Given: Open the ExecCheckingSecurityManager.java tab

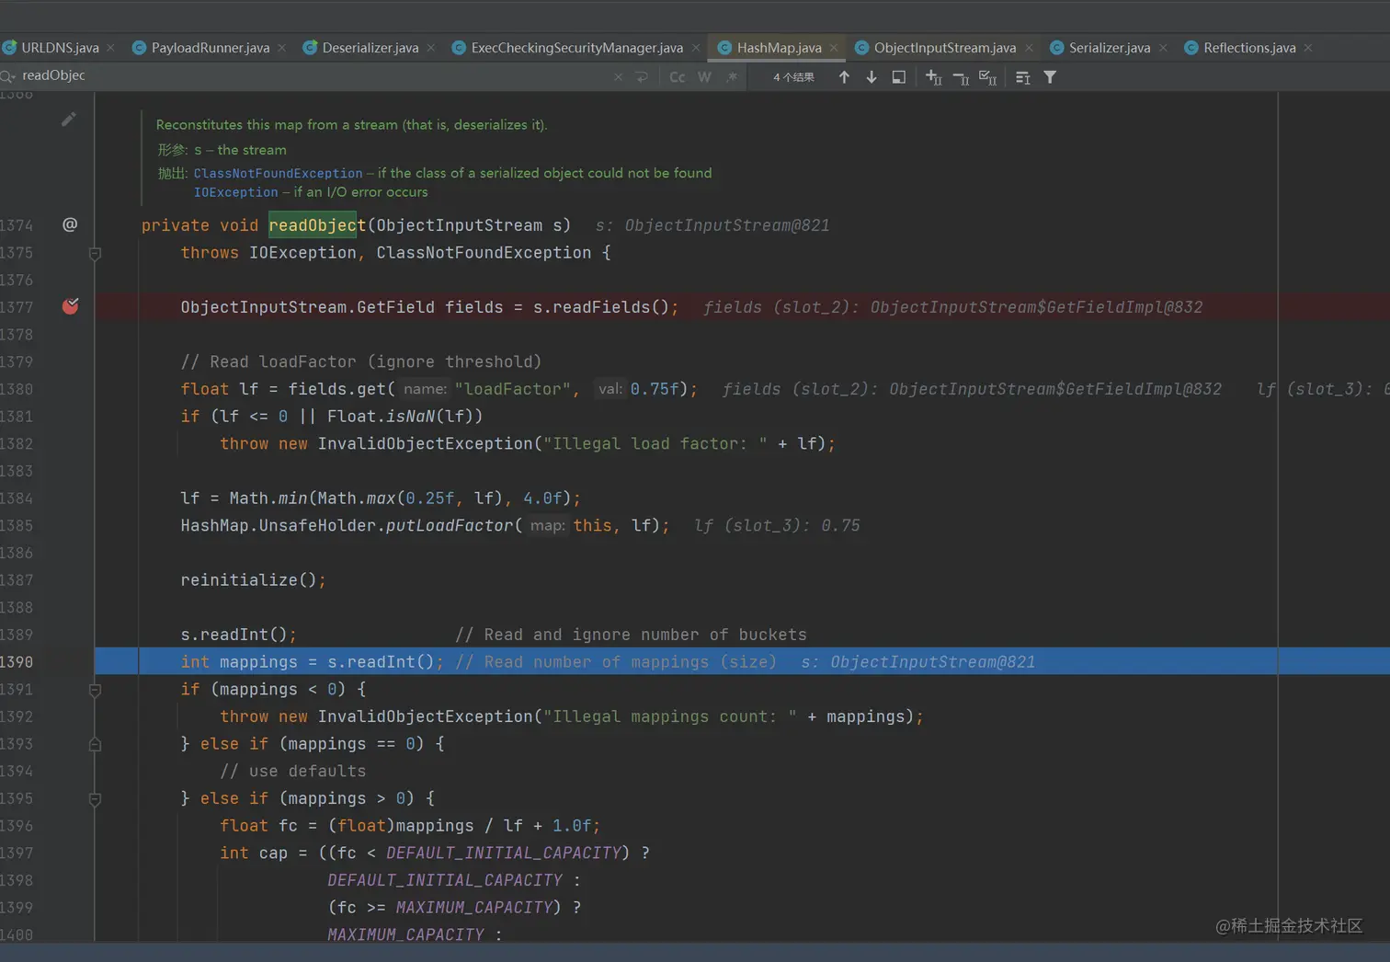Looking at the screenshot, I should point(576,48).
